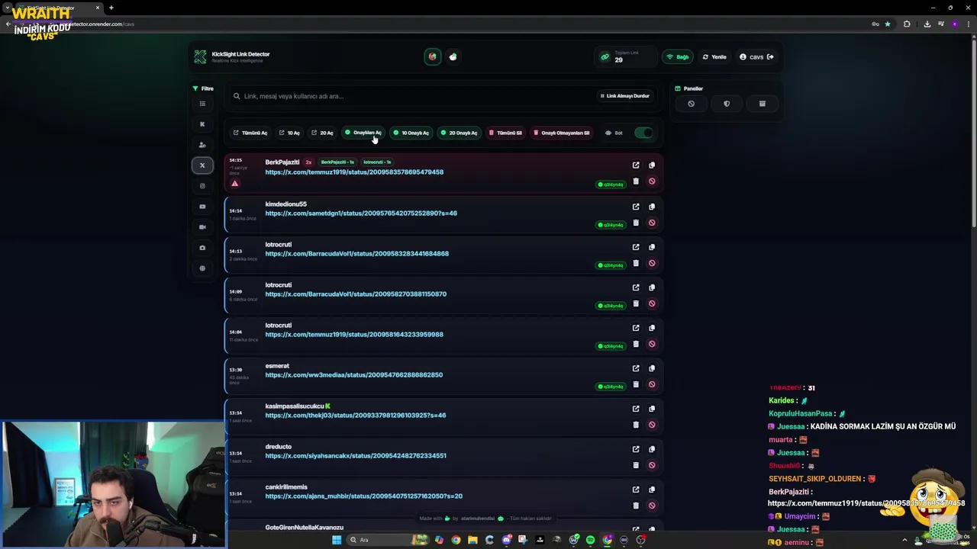
Task: Click 'Tümünü Sil' button
Action: point(505,133)
